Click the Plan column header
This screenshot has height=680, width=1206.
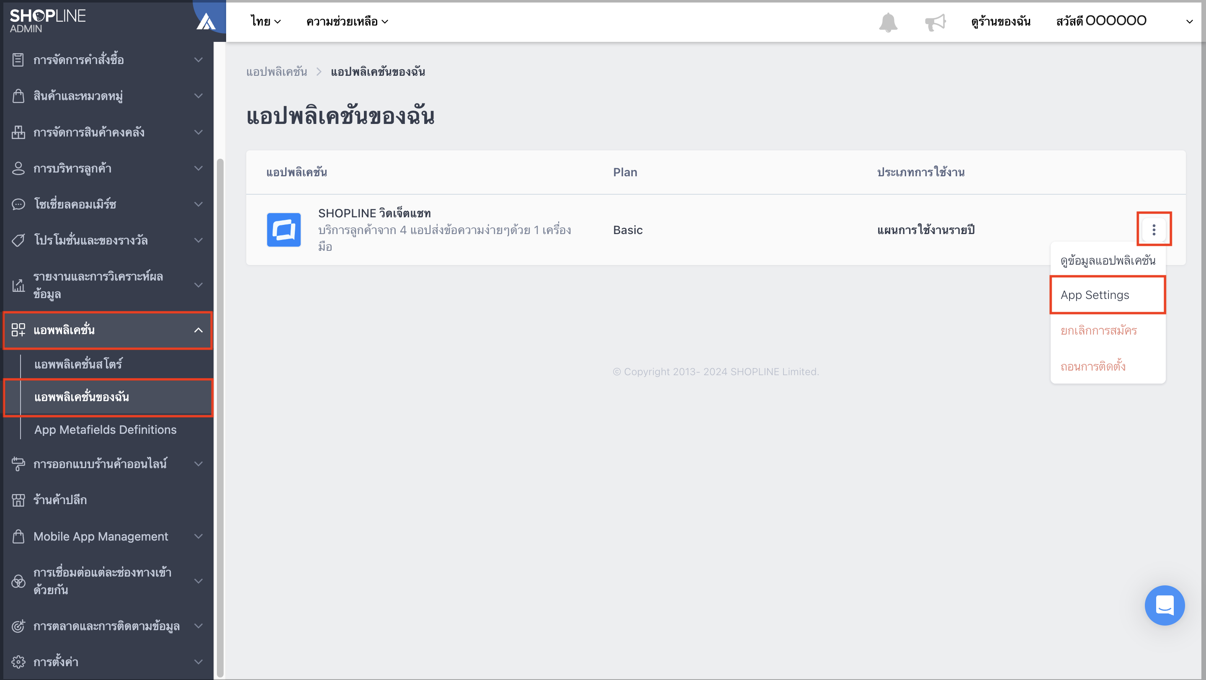(x=625, y=172)
